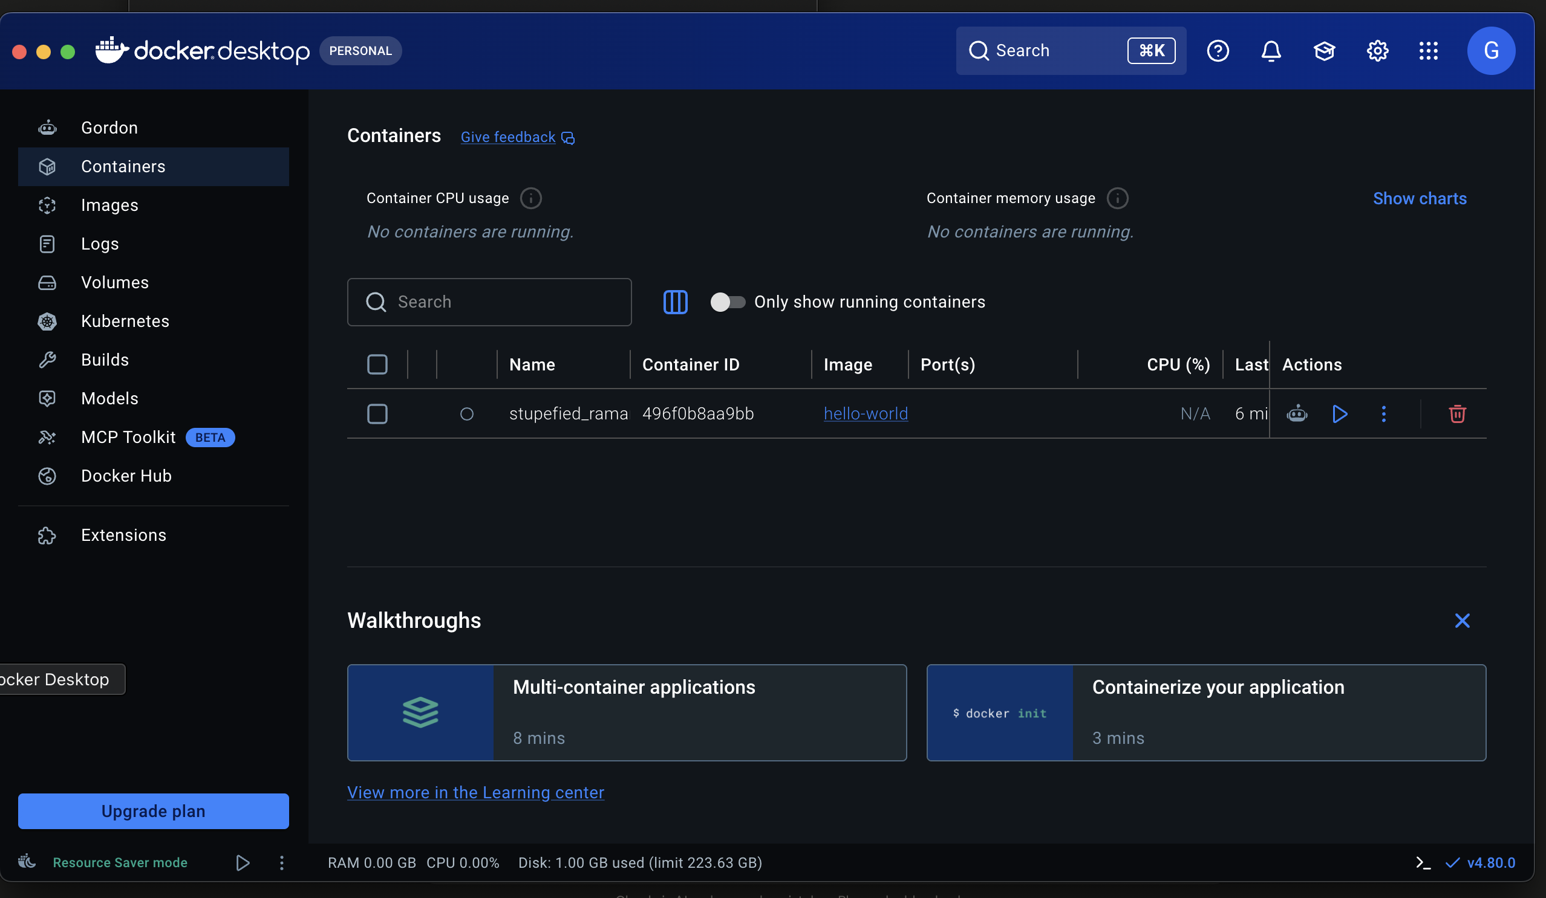Click the Docker Hub icon
The image size is (1546, 898).
click(47, 476)
